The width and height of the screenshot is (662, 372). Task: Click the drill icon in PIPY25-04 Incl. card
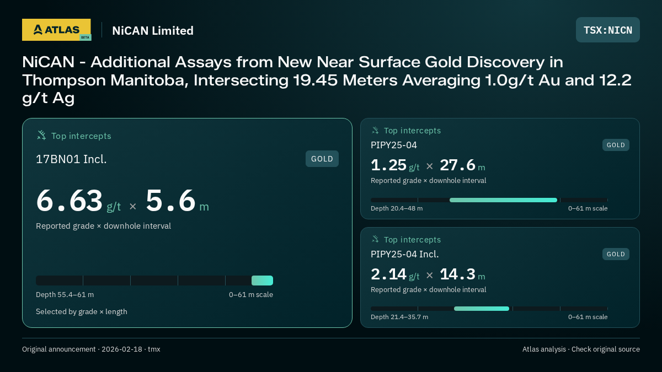click(x=375, y=239)
